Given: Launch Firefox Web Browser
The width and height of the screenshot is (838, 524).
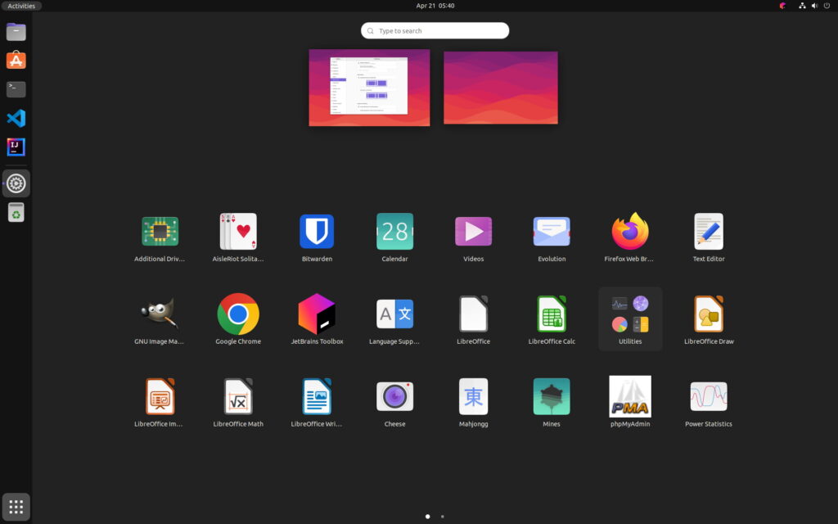Looking at the screenshot, I should pyautogui.click(x=630, y=232).
